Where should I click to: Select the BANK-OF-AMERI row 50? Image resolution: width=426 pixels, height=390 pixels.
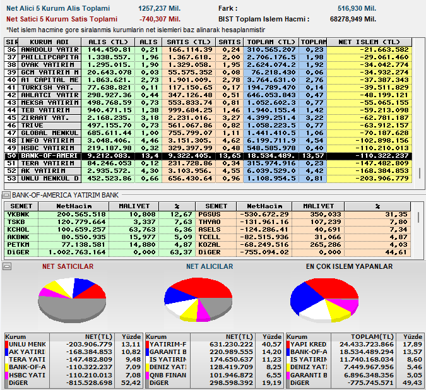coord(208,156)
